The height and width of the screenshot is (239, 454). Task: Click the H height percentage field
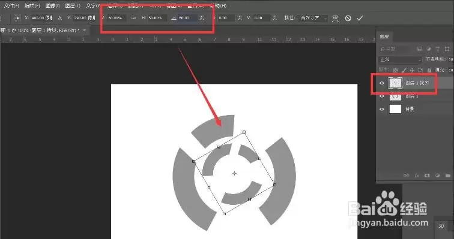coord(157,18)
